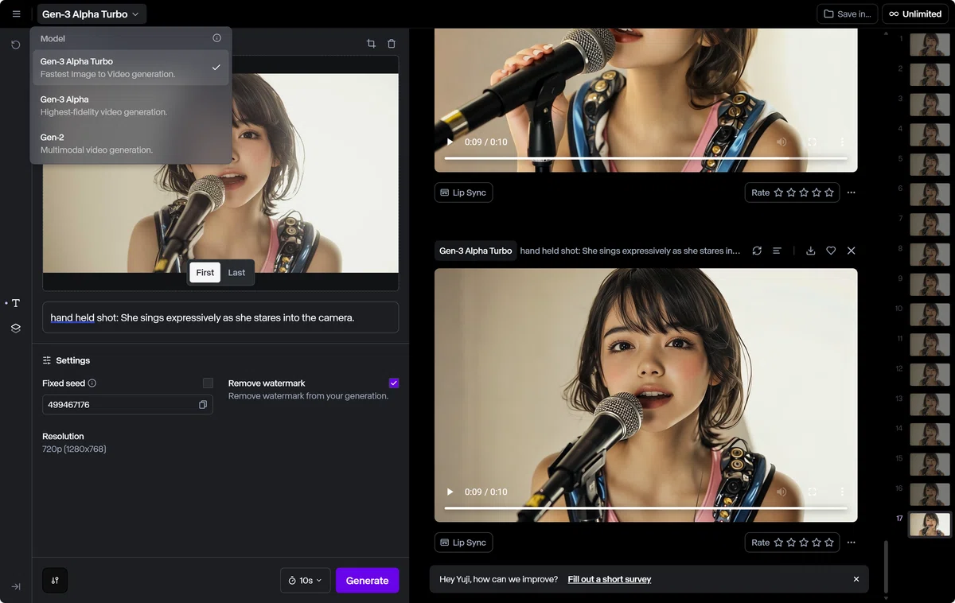Dismiss the survey banner
Image resolution: width=955 pixels, height=603 pixels.
[x=856, y=579]
